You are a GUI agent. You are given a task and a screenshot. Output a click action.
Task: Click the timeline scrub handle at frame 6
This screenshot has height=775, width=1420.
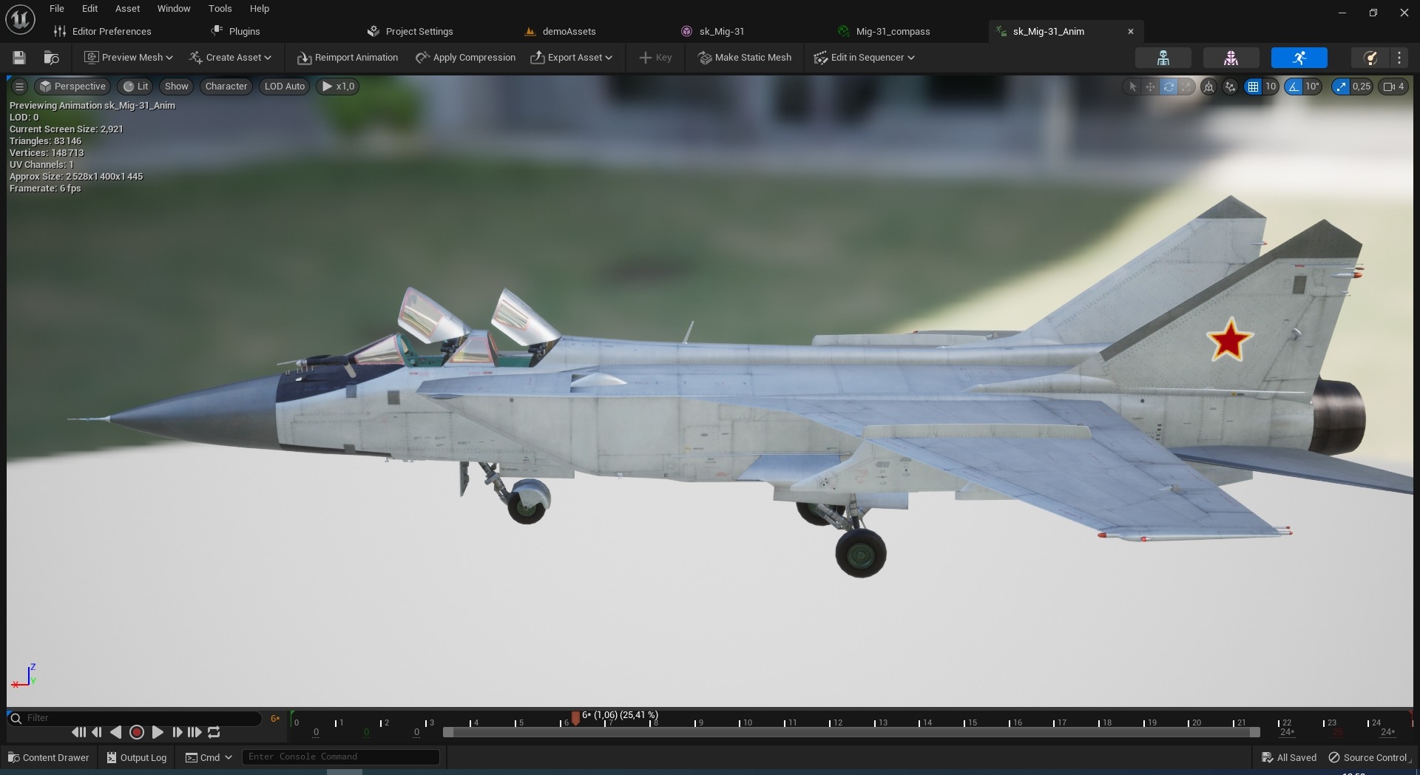point(575,718)
